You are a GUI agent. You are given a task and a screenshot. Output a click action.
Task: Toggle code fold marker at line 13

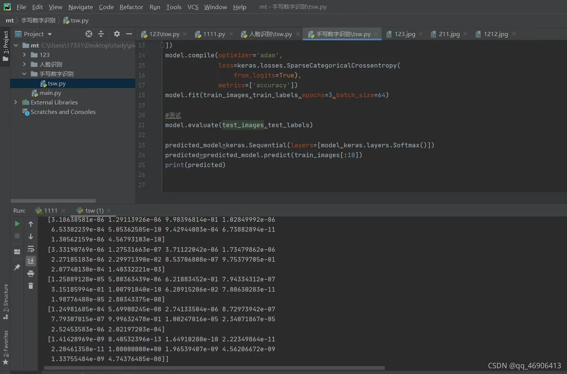point(162,45)
